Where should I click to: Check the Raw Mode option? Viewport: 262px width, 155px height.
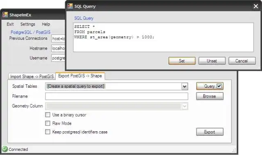47,123
